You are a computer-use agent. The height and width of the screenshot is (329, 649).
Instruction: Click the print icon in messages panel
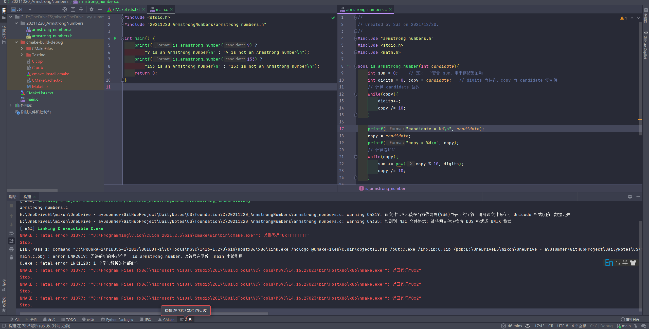[x=11, y=249]
